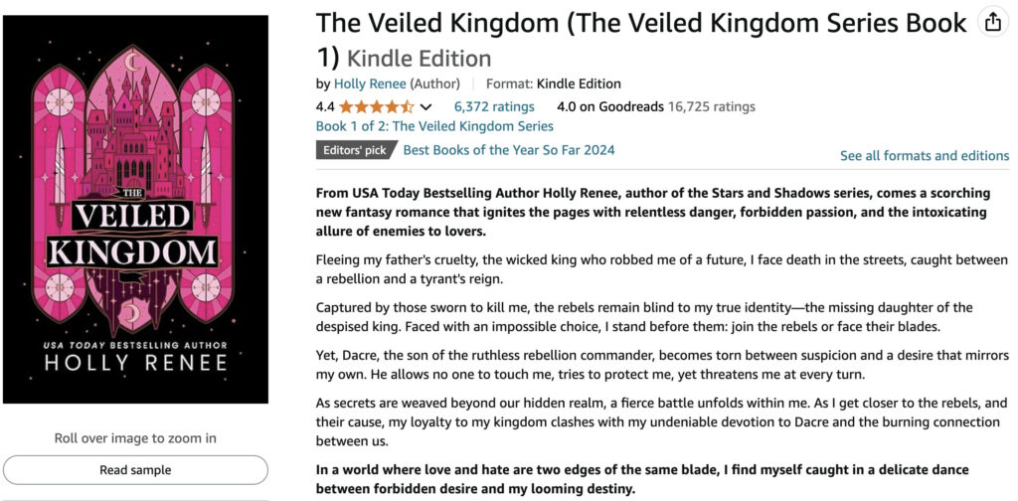This screenshot has height=501, width=1018.
Task: Click the bold closing 'love and hate' paragraph
Action: coord(641,479)
